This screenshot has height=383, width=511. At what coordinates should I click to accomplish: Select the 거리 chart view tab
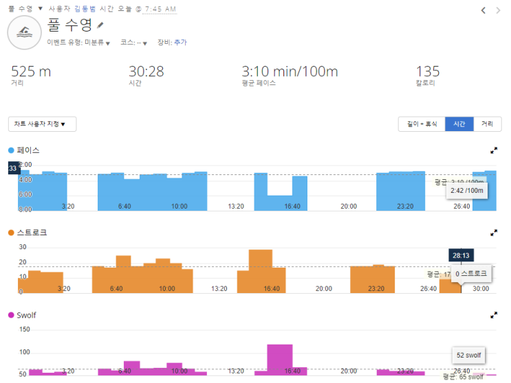pyautogui.click(x=487, y=124)
